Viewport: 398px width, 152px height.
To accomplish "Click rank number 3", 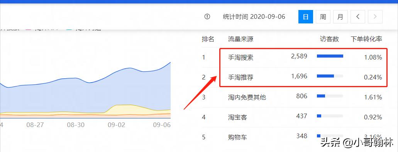I will (203, 97).
